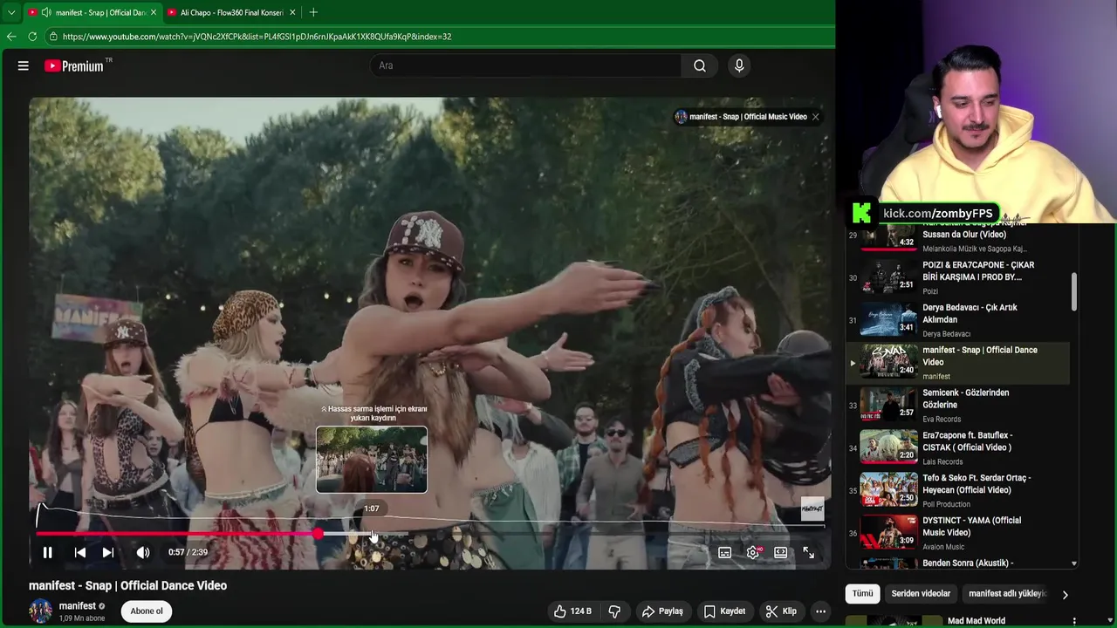Click the video title heading
The image size is (1117, 628).
127,585
